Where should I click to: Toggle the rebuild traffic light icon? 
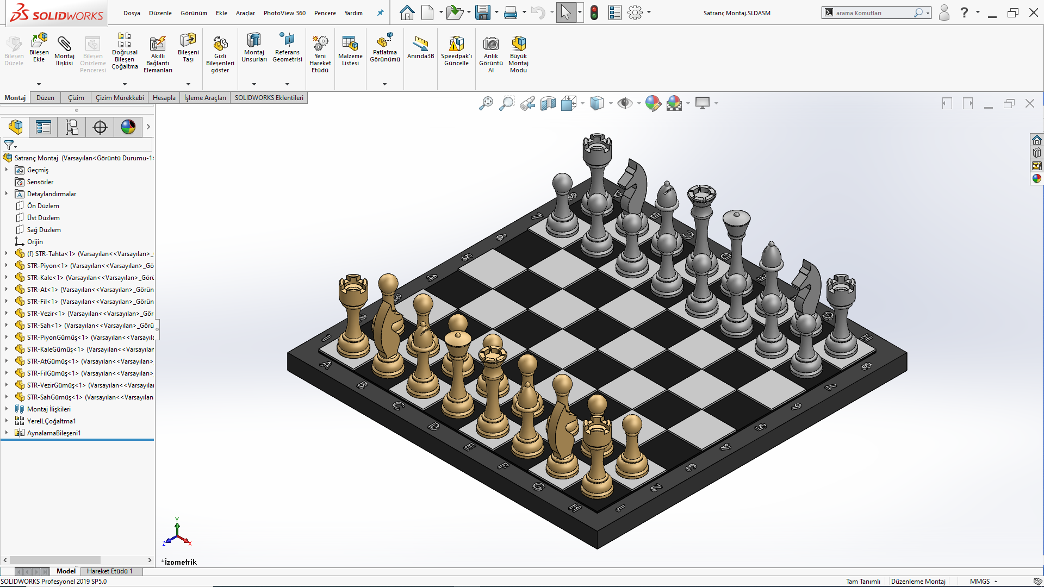(594, 13)
